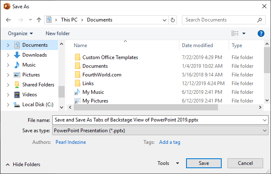Expand the Pictures tree node
Image resolution: width=271 pixels, height=174 pixels.
[8, 75]
